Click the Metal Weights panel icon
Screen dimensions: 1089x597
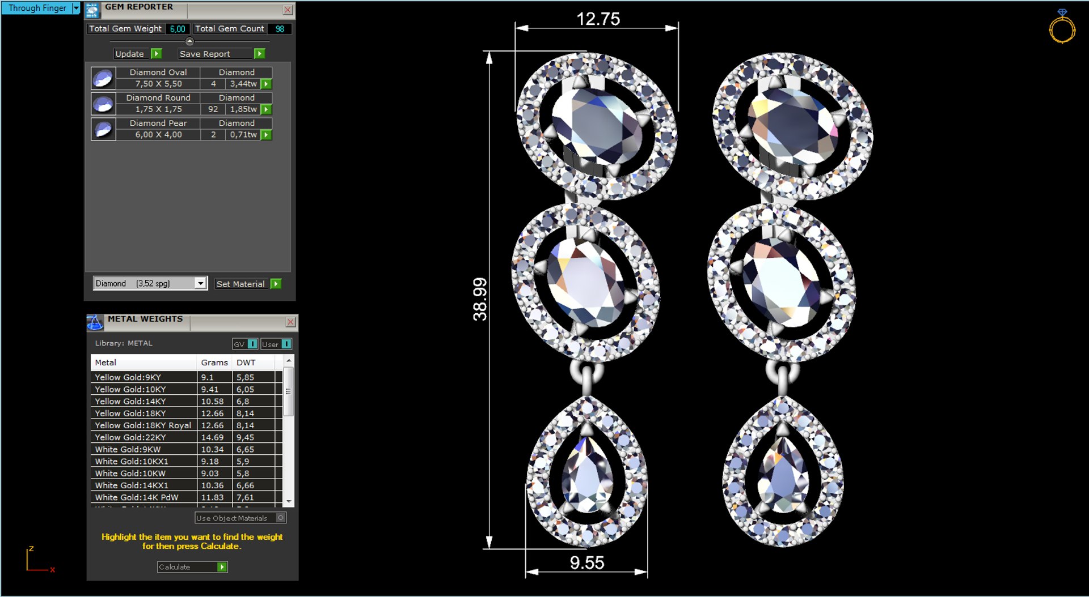coord(95,322)
